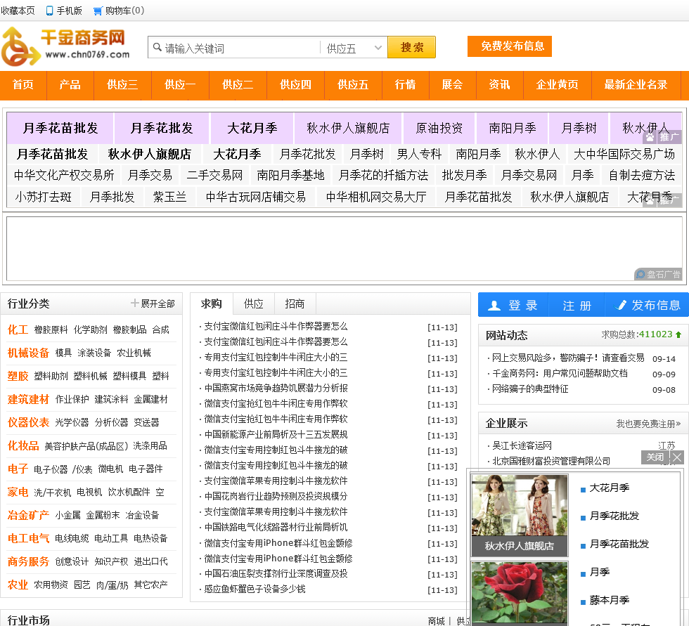Select the 机械设备 industry category
Screen dimensions: 689x626
click(x=28, y=353)
